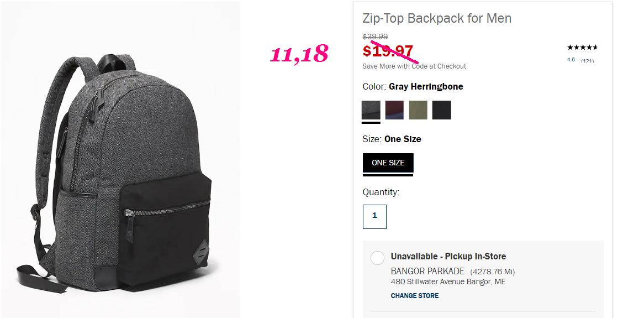618x318 pixels.
Task: Select the Pickup In-Store radio button
Action: pyautogui.click(x=377, y=258)
